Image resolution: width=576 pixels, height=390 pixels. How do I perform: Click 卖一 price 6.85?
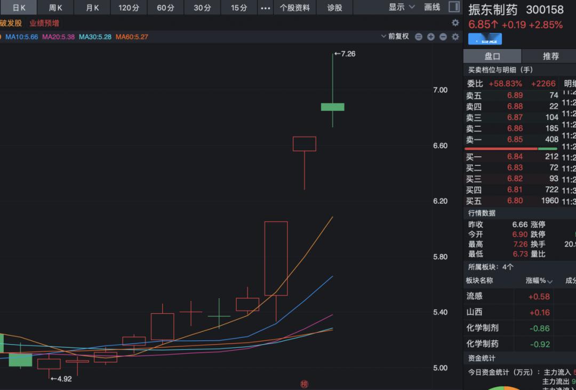coord(515,140)
